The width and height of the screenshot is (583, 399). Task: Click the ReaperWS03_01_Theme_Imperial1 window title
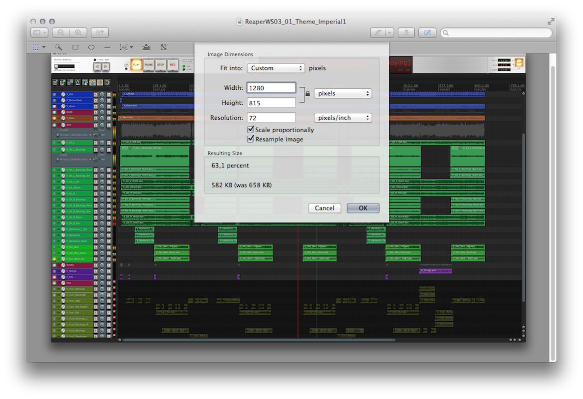[x=295, y=21]
